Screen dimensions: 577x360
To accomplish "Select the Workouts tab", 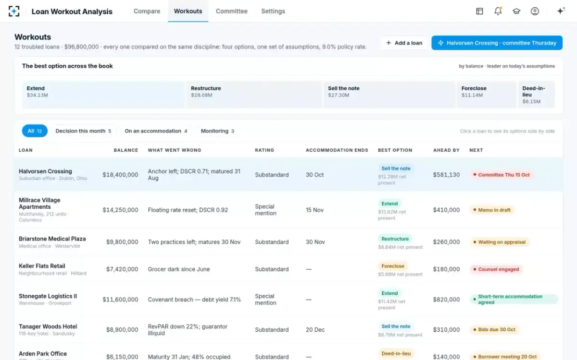I will [188, 11].
